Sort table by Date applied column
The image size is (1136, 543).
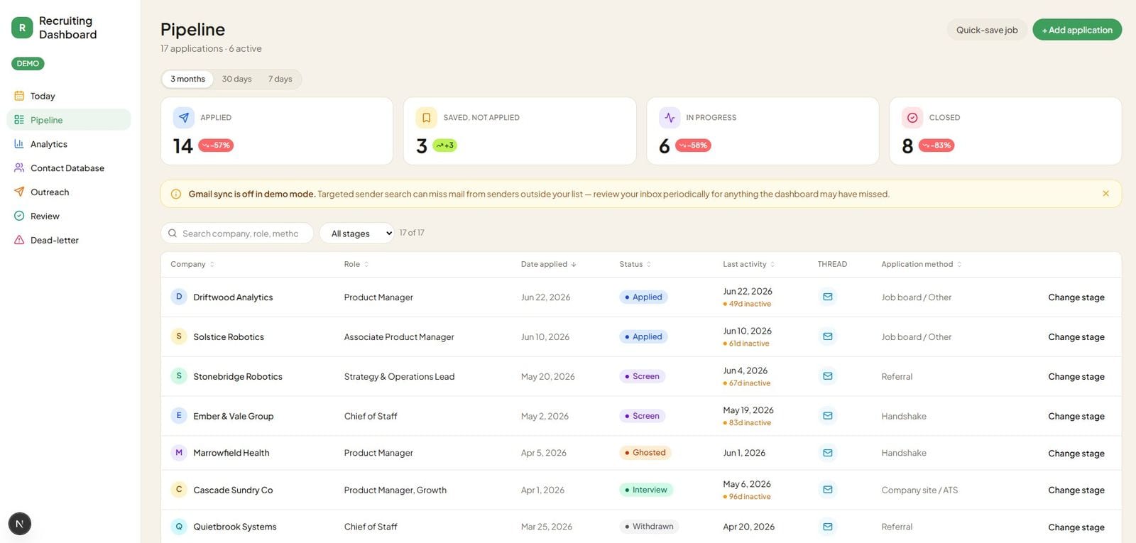click(549, 264)
